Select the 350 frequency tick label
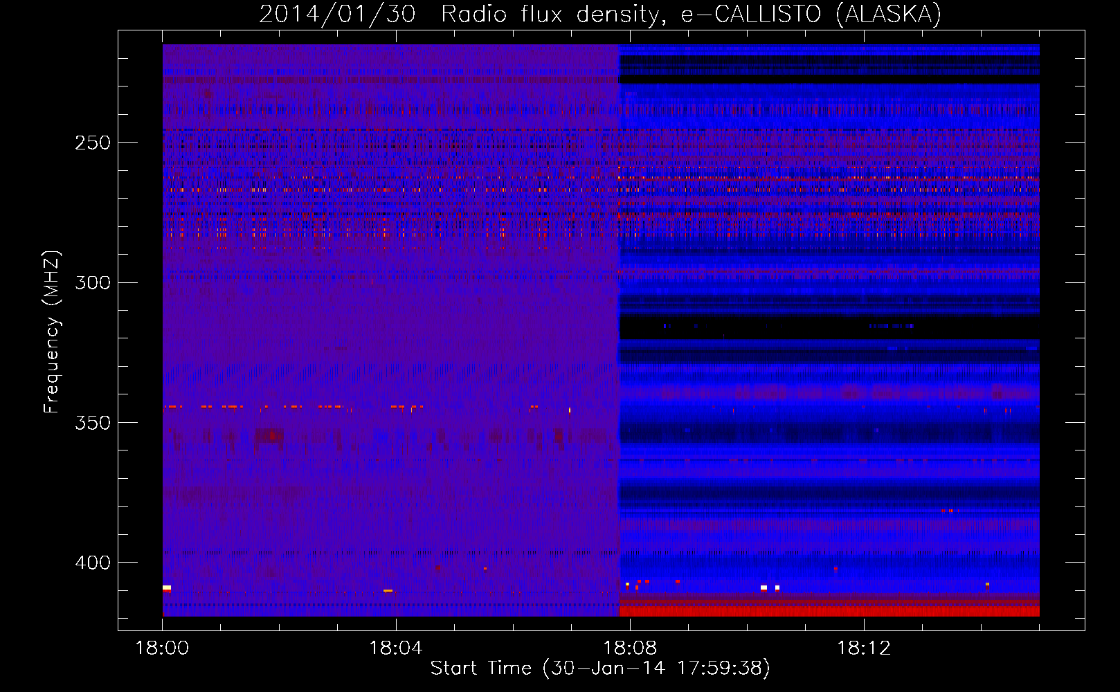This screenshot has height=692, width=1120. click(x=93, y=423)
